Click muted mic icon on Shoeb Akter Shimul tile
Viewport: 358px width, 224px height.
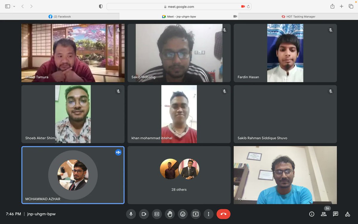(x=118, y=91)
